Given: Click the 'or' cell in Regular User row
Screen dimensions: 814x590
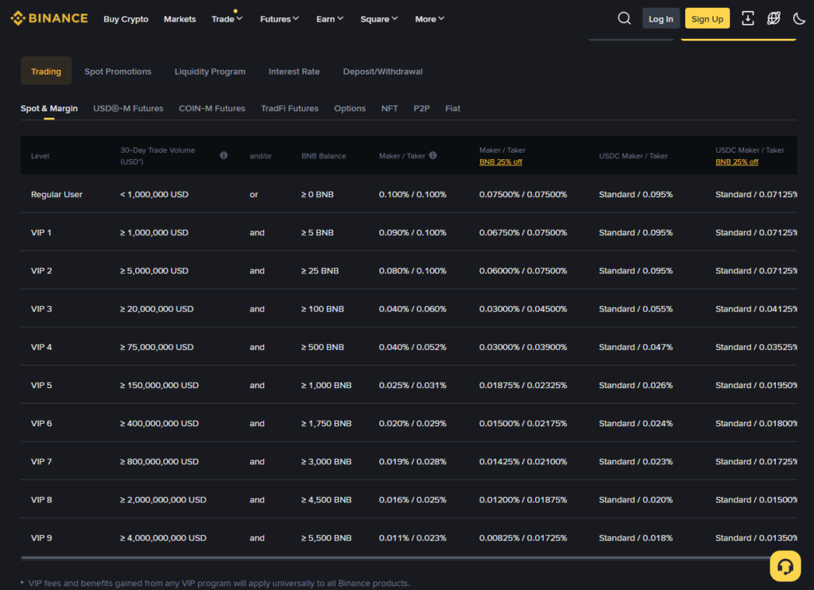Looking at the screenshot, I should pos(254,194).
